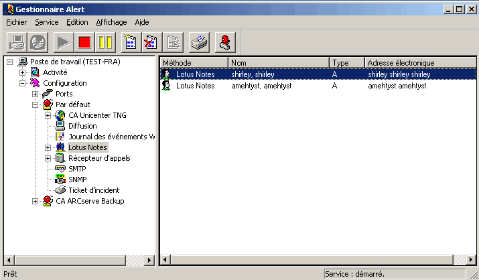Select the SNMP tree item label

point(78,180)
